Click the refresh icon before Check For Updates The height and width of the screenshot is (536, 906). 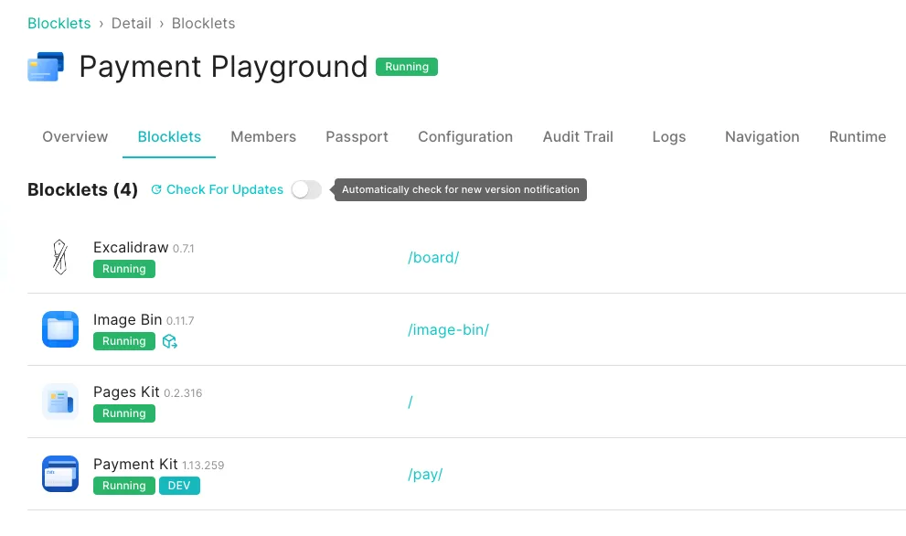156,189
